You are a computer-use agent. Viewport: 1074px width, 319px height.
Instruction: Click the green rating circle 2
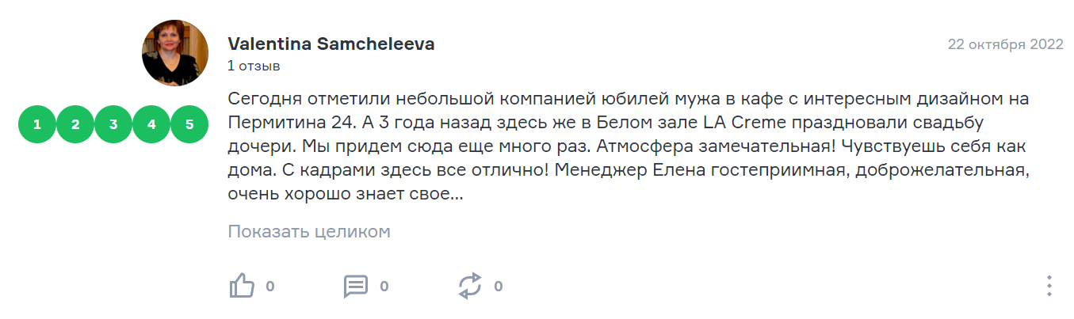point(75,124)
